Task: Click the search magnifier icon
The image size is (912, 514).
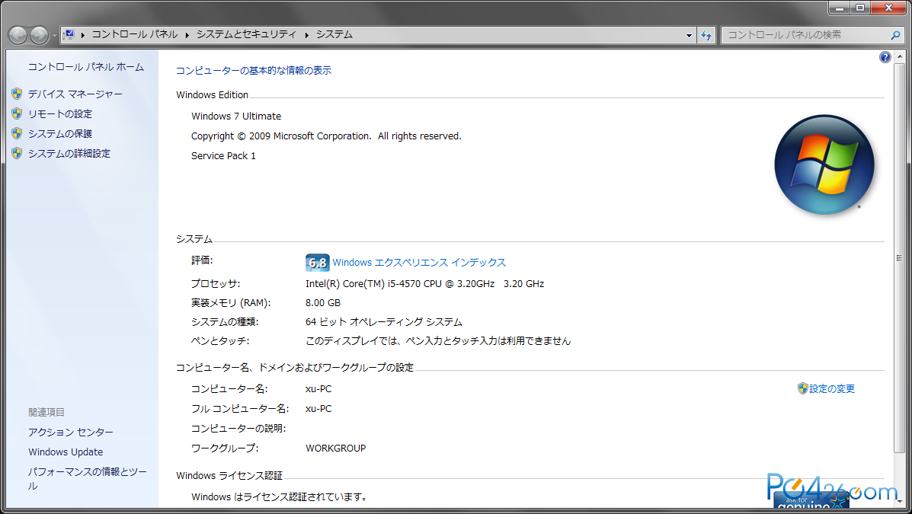Action: pyautogui.click(x=896, y=35)
